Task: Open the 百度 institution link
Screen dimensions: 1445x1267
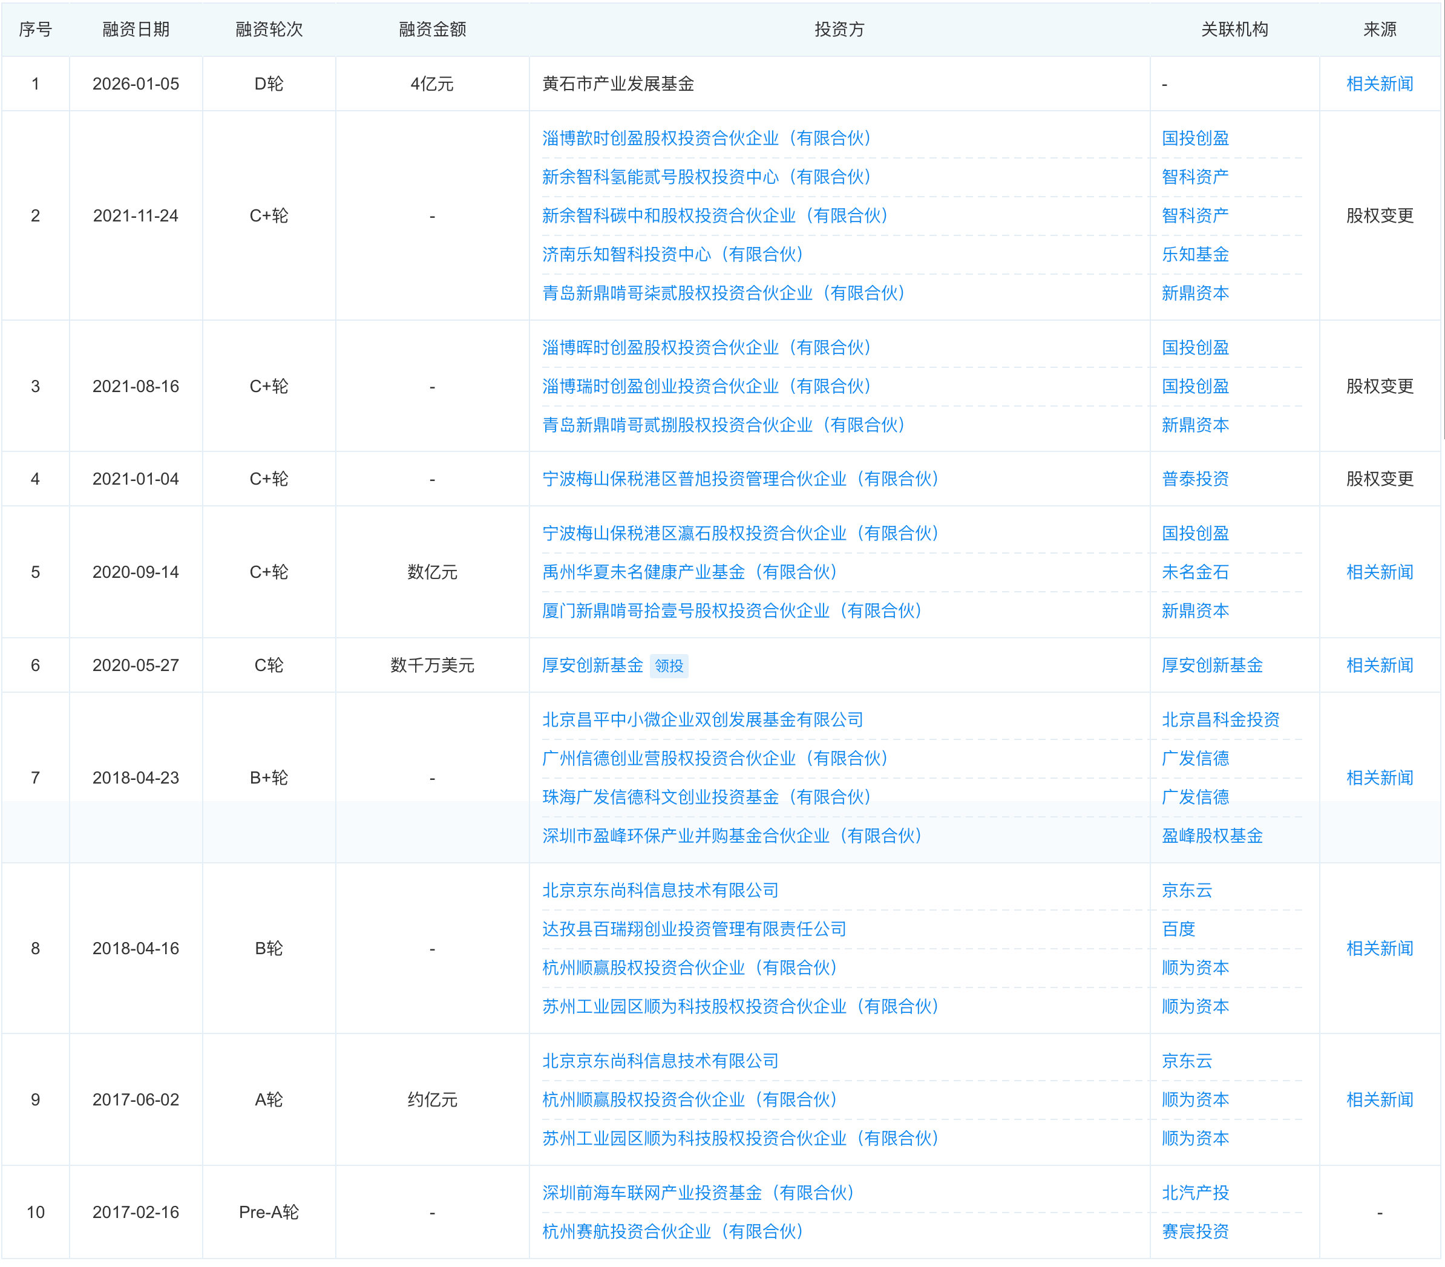Action: click(1179, 929)
